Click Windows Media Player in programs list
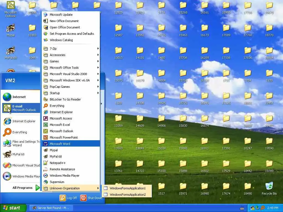 [x=71, y=175]
